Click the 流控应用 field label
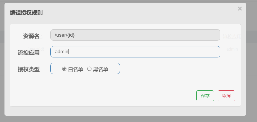Image resolution: width=257 pixels, height=122 pixels. 28,53
